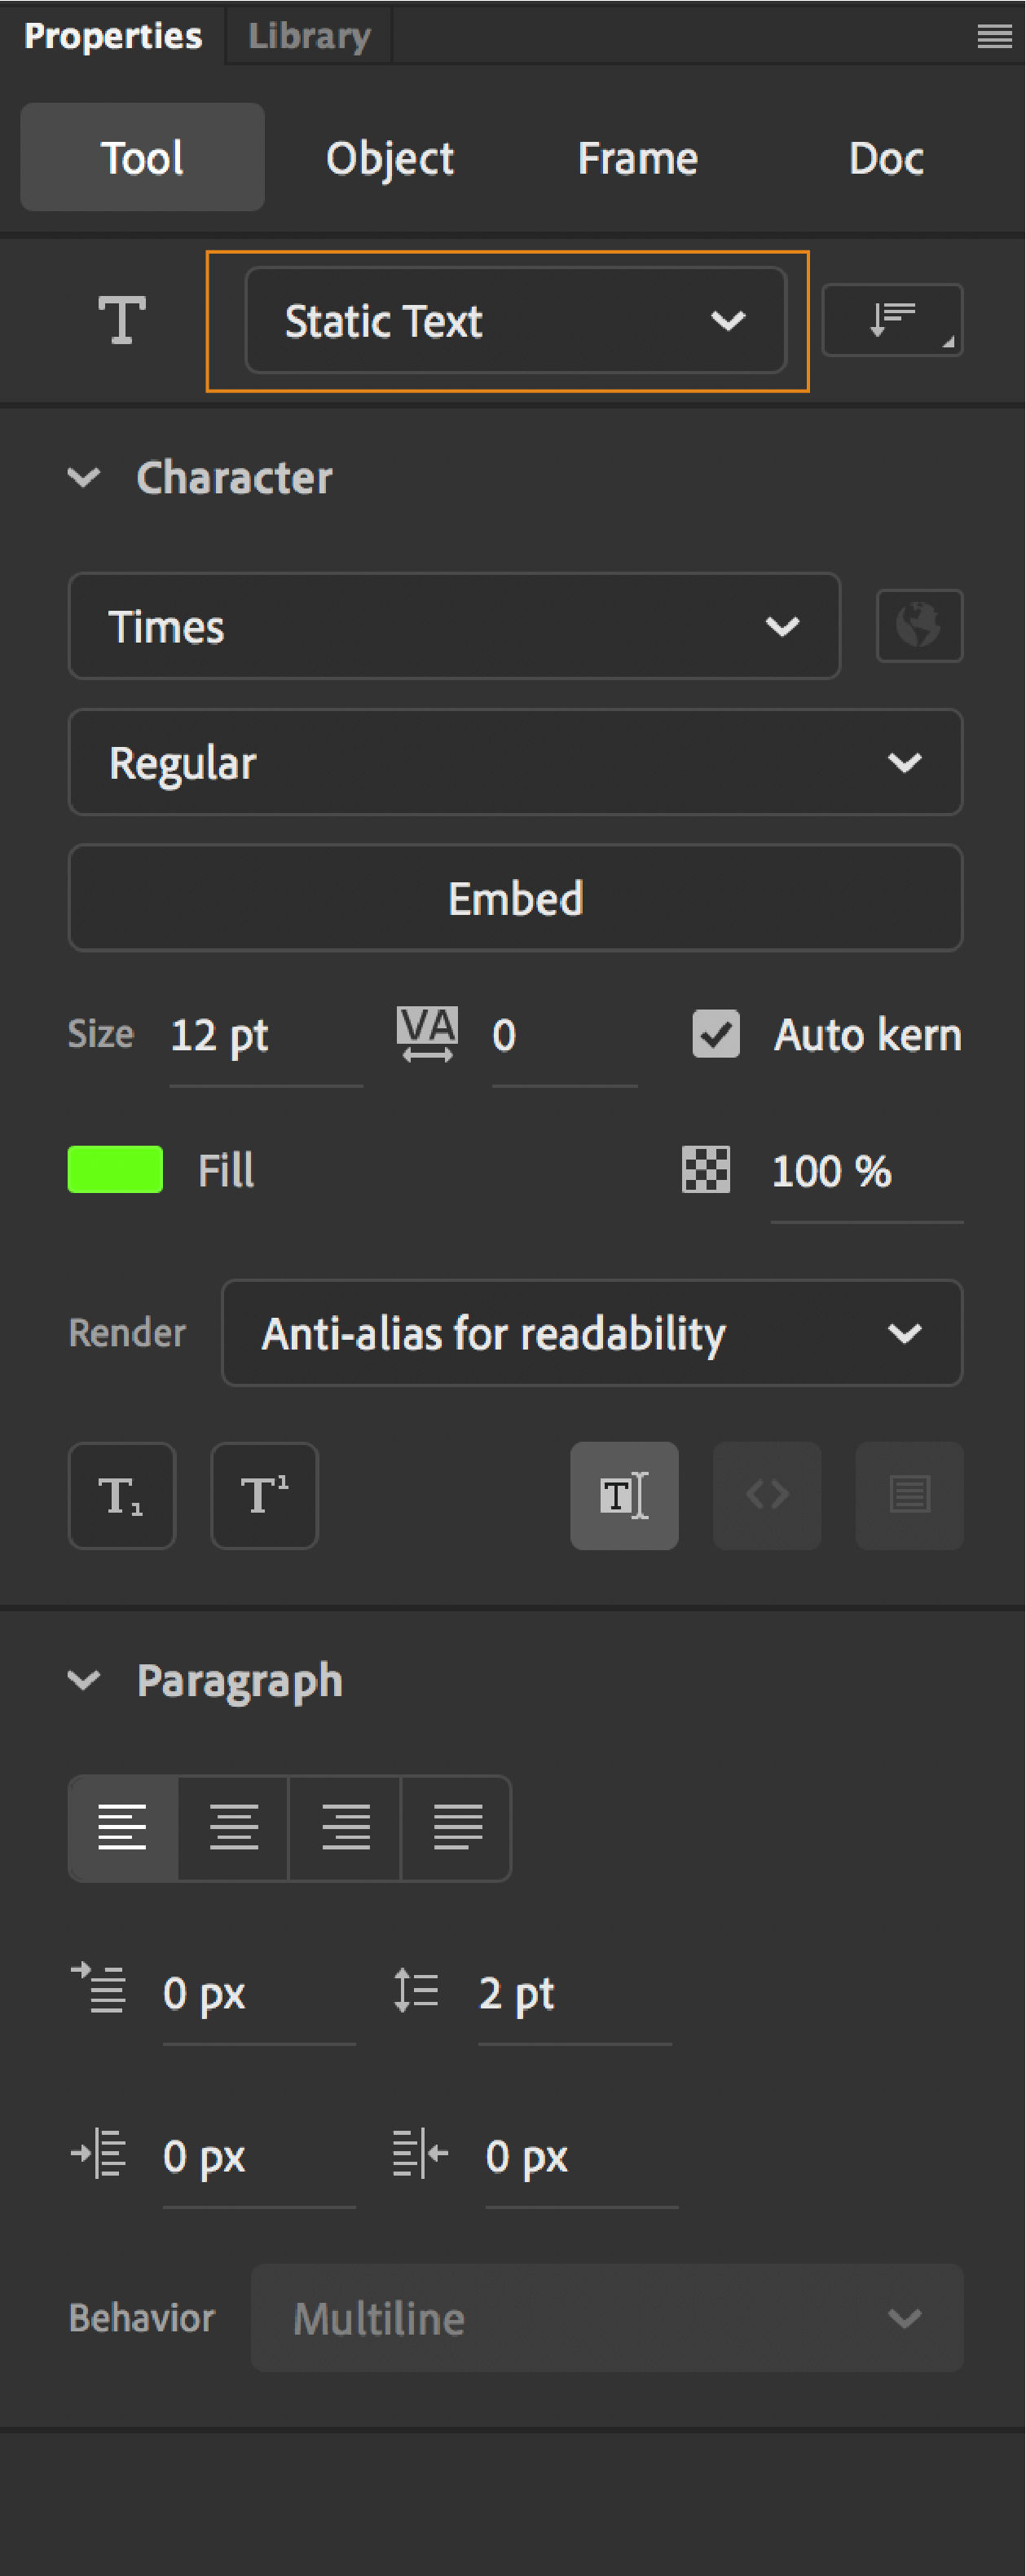1026x2576 pixels.
Task: Open the text orientation options
Action: point(892,320)
